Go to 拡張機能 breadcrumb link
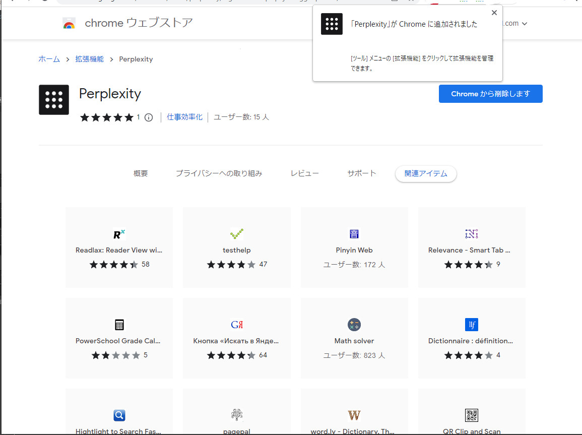 [90, 59]
